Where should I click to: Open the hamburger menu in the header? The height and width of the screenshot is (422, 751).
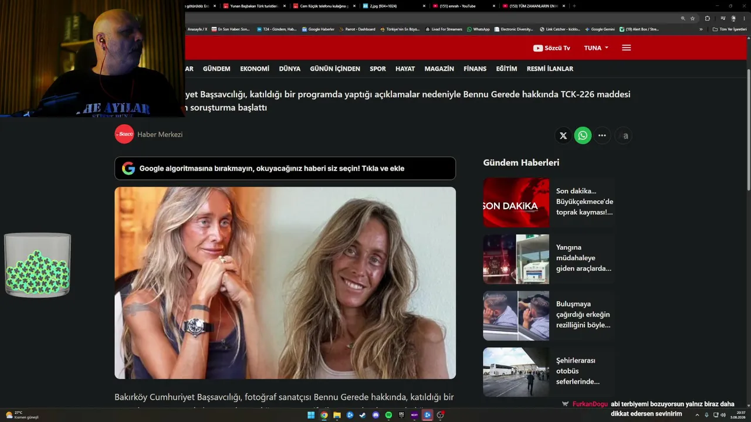point(626,48)
